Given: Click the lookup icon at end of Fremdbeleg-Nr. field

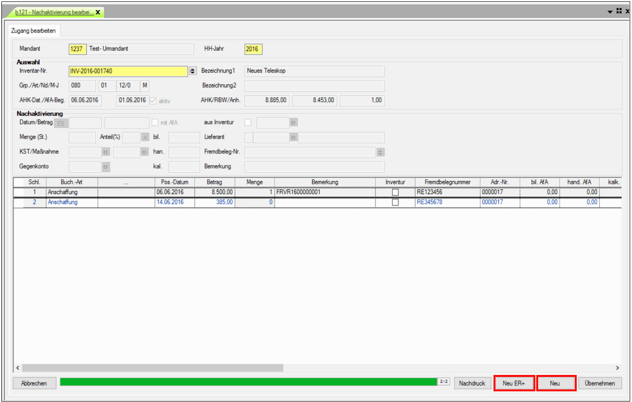Looking at the screenshot, I should point(381,152).
